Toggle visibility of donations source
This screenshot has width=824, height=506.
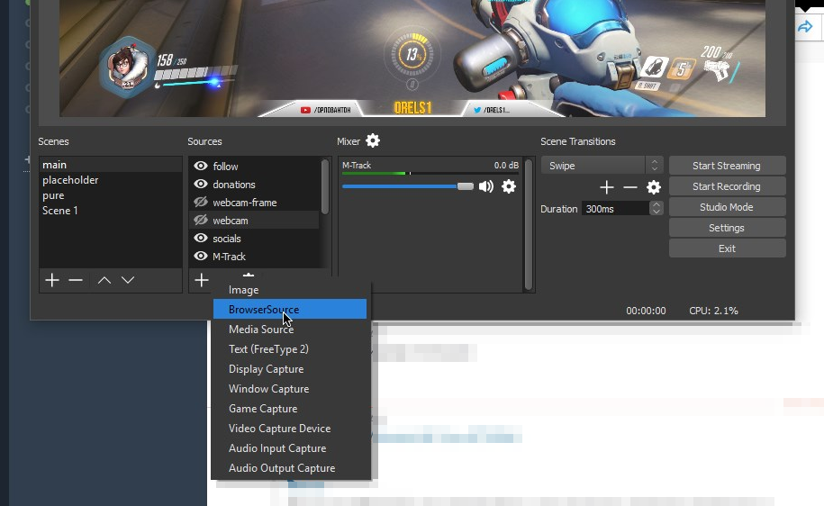[201, 184]
